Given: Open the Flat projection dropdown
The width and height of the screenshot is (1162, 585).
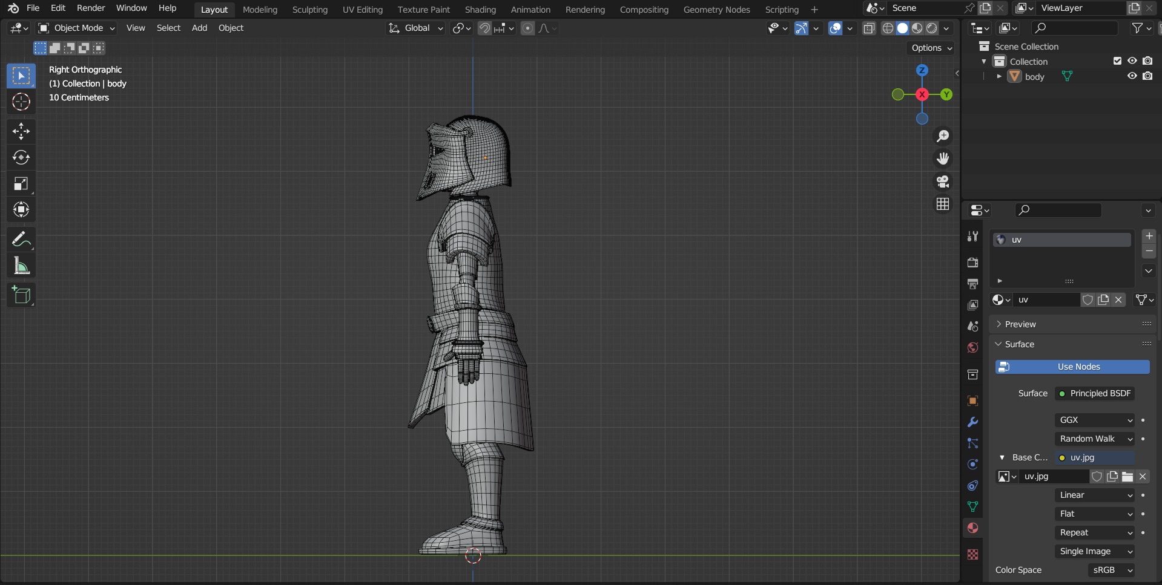Looking at the screenshot, I should [1095, 514].
